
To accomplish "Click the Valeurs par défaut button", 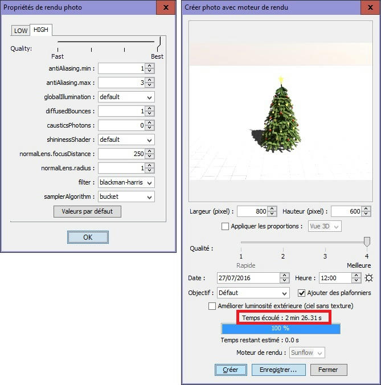I will (x=87, y=211).
